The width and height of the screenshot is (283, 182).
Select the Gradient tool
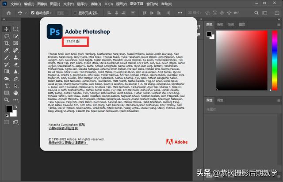[7, 72]
